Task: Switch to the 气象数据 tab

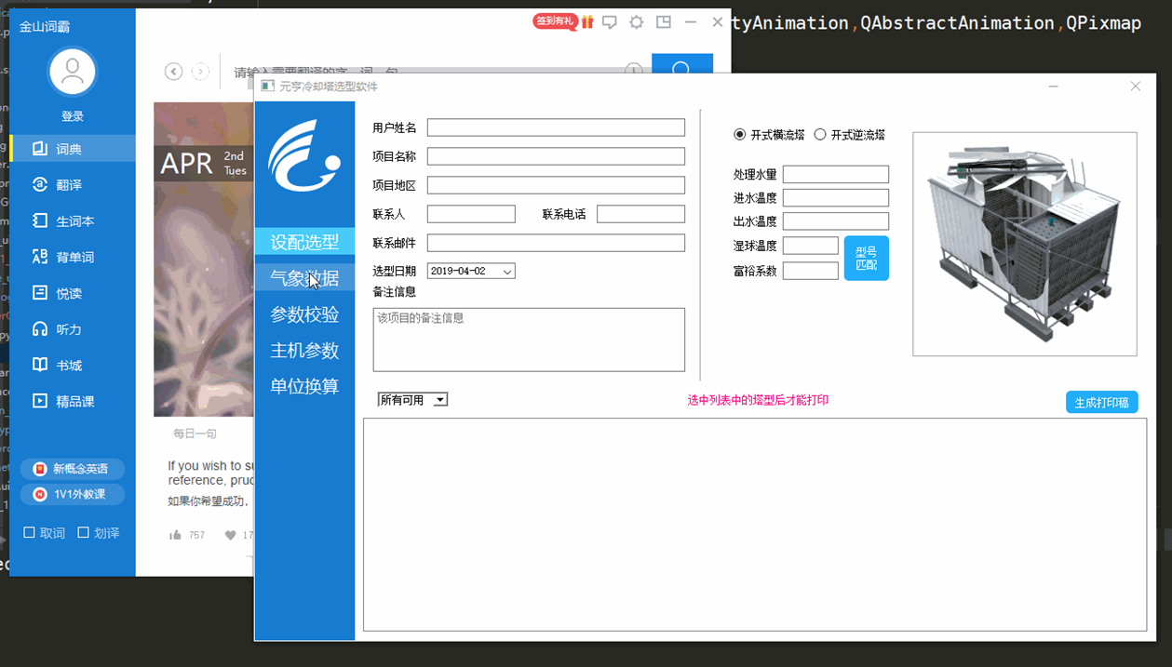Action: [304, 276]
